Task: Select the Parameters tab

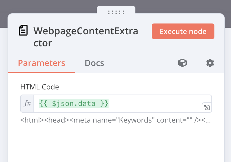Action: click(x=42, y=63)
